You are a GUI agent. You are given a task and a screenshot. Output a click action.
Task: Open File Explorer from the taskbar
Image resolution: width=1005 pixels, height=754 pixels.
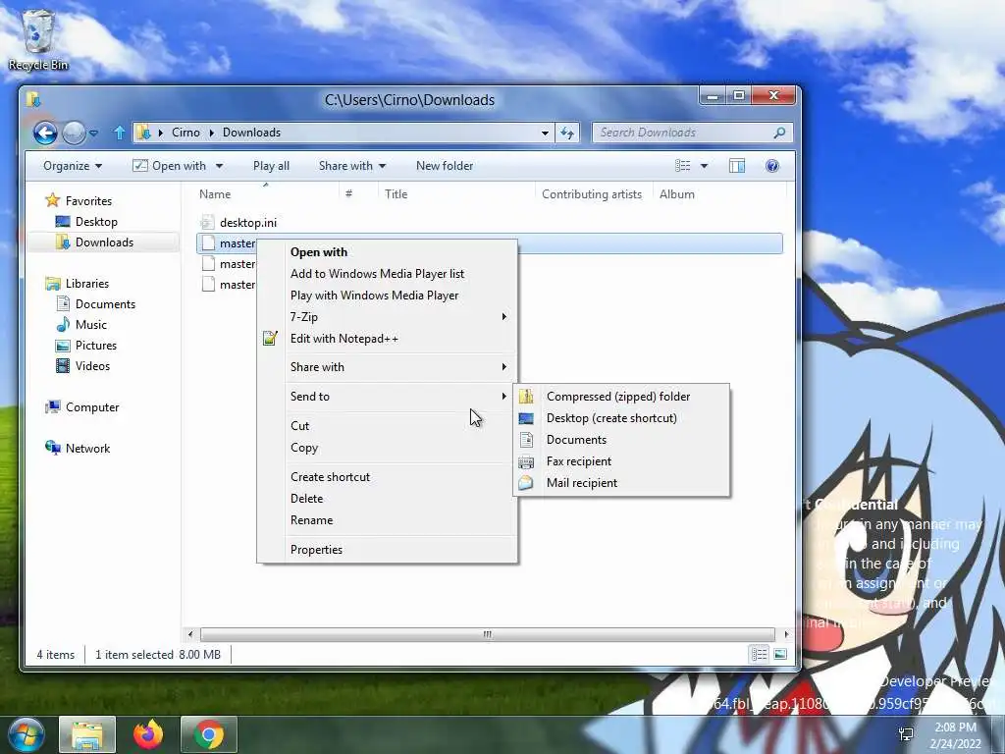(87, 734)
